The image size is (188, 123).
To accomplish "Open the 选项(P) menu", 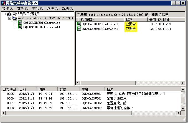I will click(52, 8).
